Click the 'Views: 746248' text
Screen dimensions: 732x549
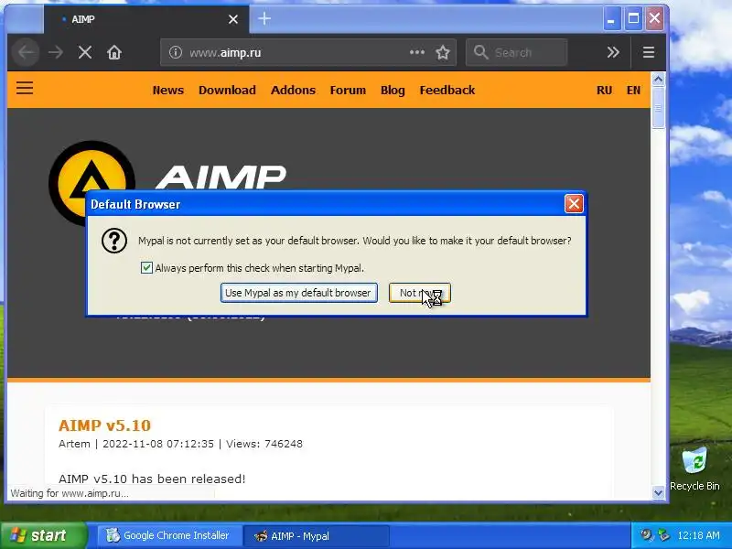click(x=264, y=444)
